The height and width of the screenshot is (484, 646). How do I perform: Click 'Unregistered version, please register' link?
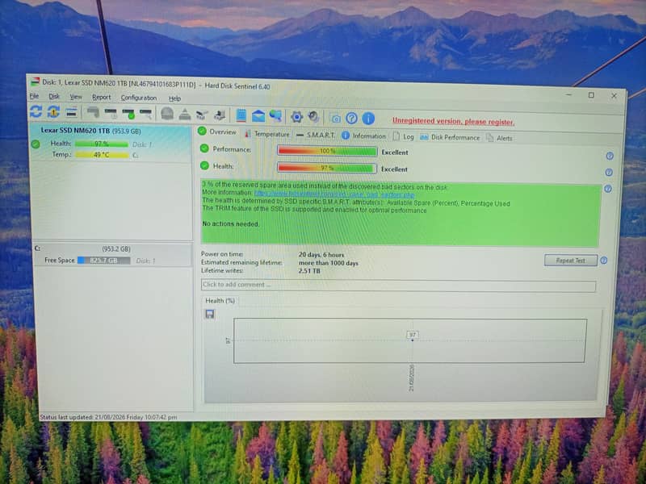tap(453, 122)
